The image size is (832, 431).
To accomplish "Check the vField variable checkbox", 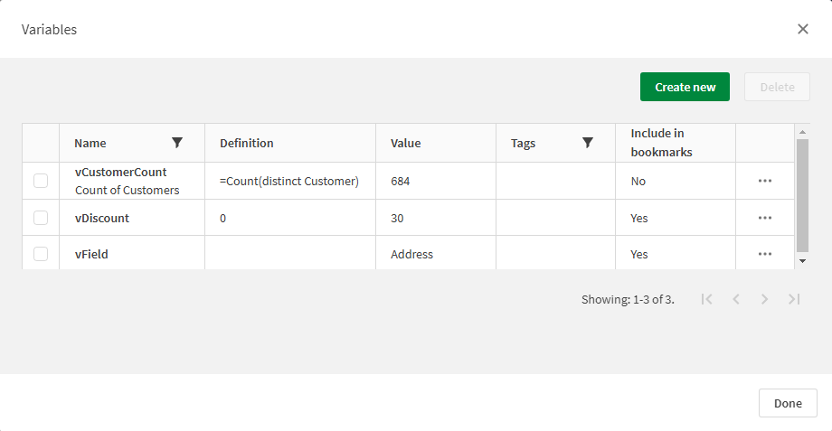I will [x=41, y=254].
